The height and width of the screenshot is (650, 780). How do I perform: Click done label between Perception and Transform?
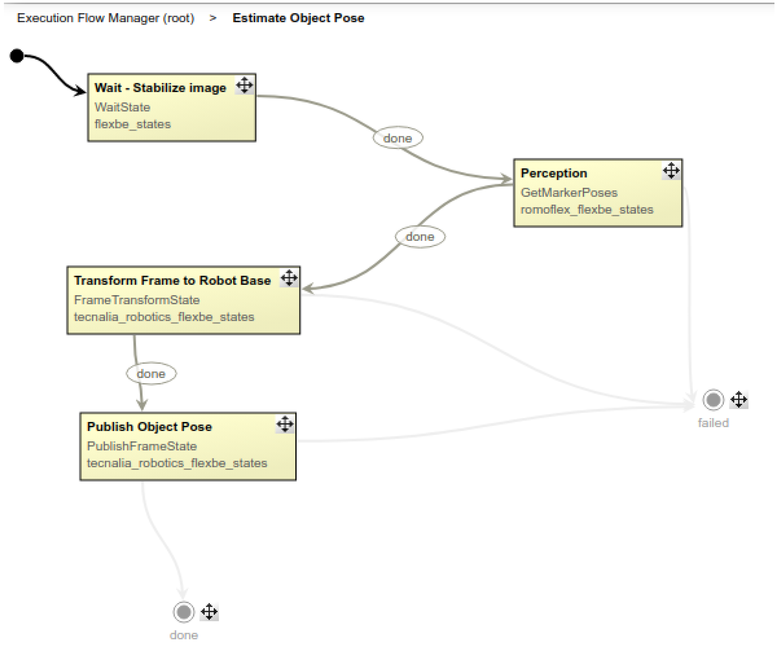click(x=420, y=237)
